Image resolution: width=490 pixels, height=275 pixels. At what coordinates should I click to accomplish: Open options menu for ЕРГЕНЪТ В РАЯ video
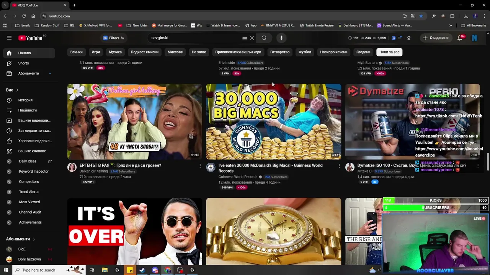200,166
